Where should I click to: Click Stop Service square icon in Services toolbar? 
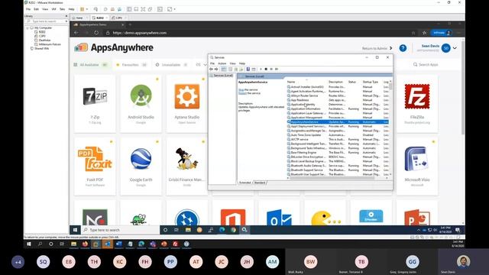coord(266,69)
